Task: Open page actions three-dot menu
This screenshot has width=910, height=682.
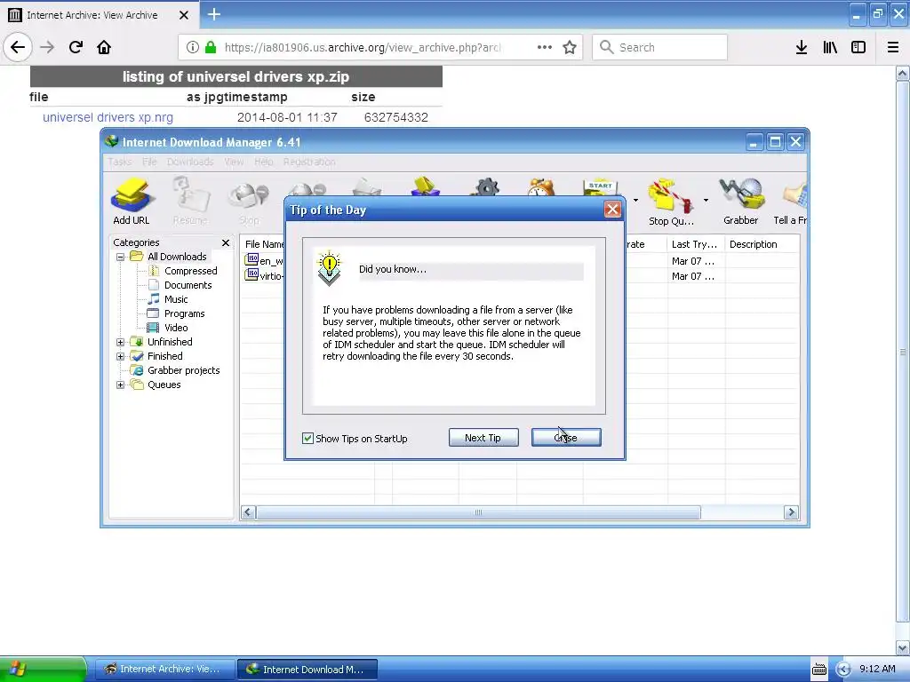Action: pyautogui.click(x=545, y=47)
